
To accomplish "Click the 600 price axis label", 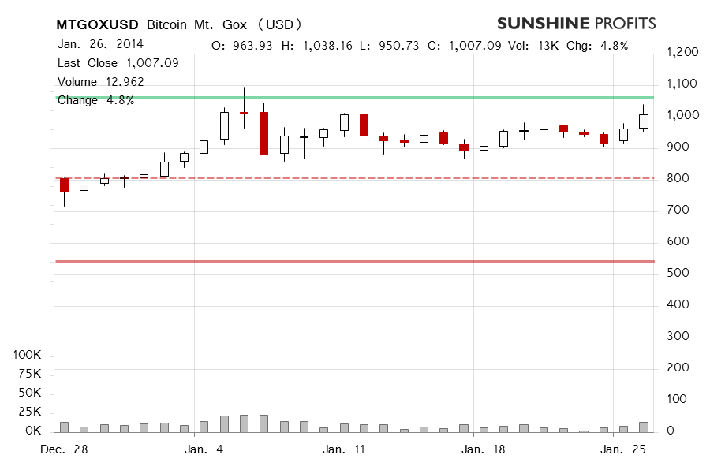I will pyautogui.click(x=678, y=241).
